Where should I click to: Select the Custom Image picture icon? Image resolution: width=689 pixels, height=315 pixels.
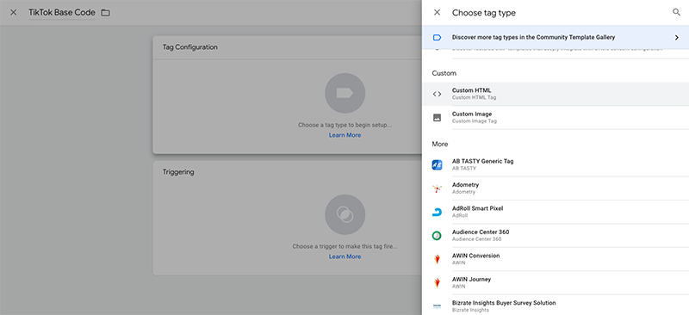[x=437, y=117]
